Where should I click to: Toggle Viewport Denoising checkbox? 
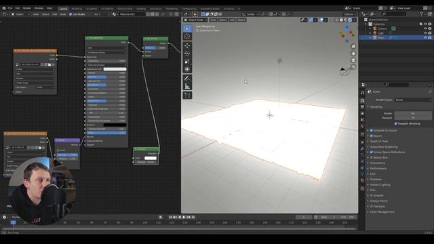click(396, 123)
